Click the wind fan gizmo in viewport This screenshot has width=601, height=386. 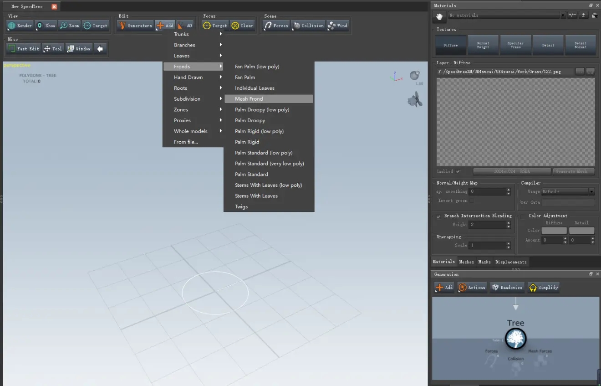pos(415,99)
